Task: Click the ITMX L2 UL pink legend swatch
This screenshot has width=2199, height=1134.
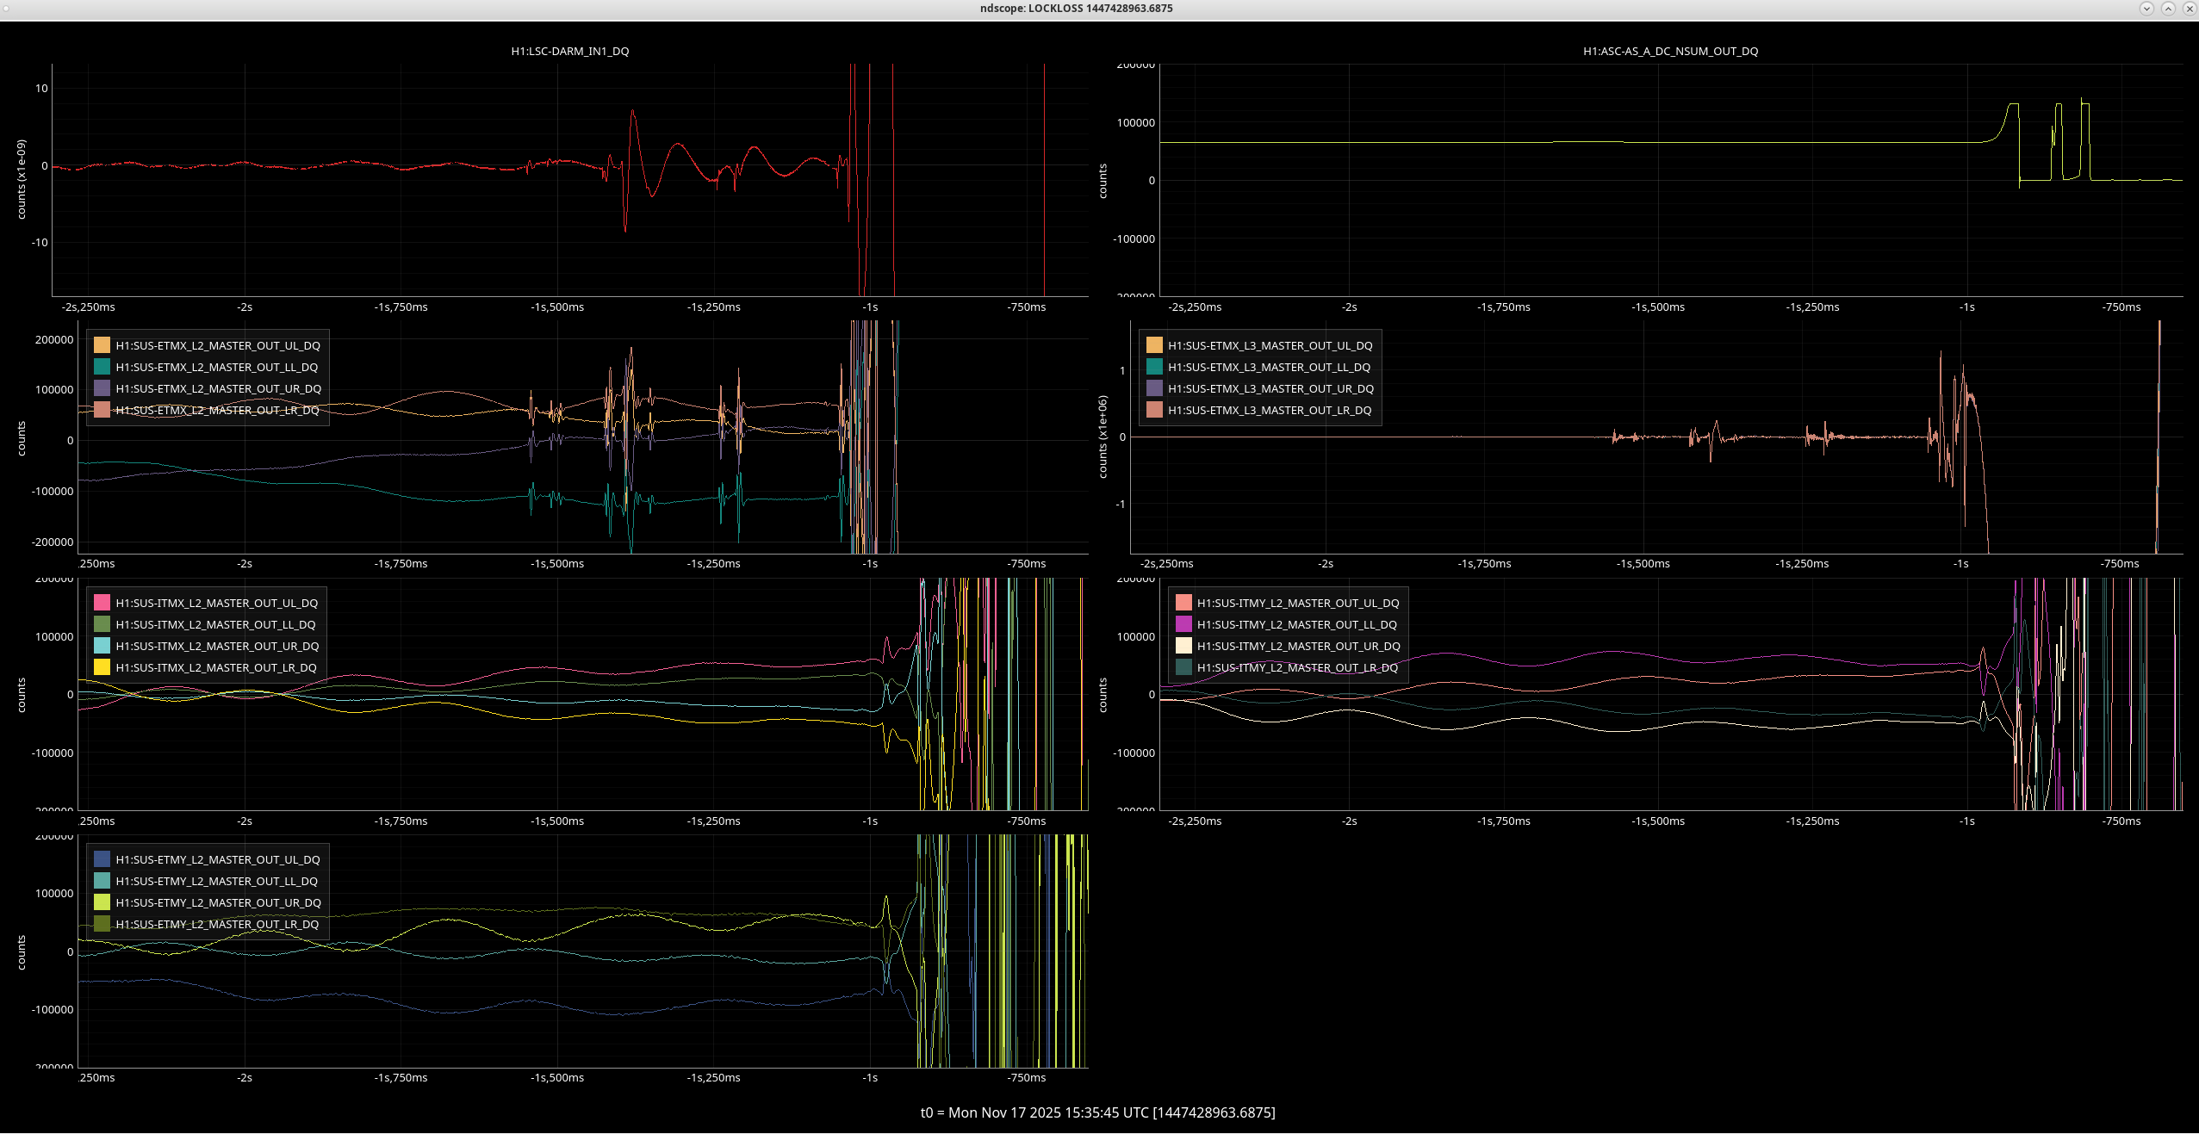Action: click(102, 603)
